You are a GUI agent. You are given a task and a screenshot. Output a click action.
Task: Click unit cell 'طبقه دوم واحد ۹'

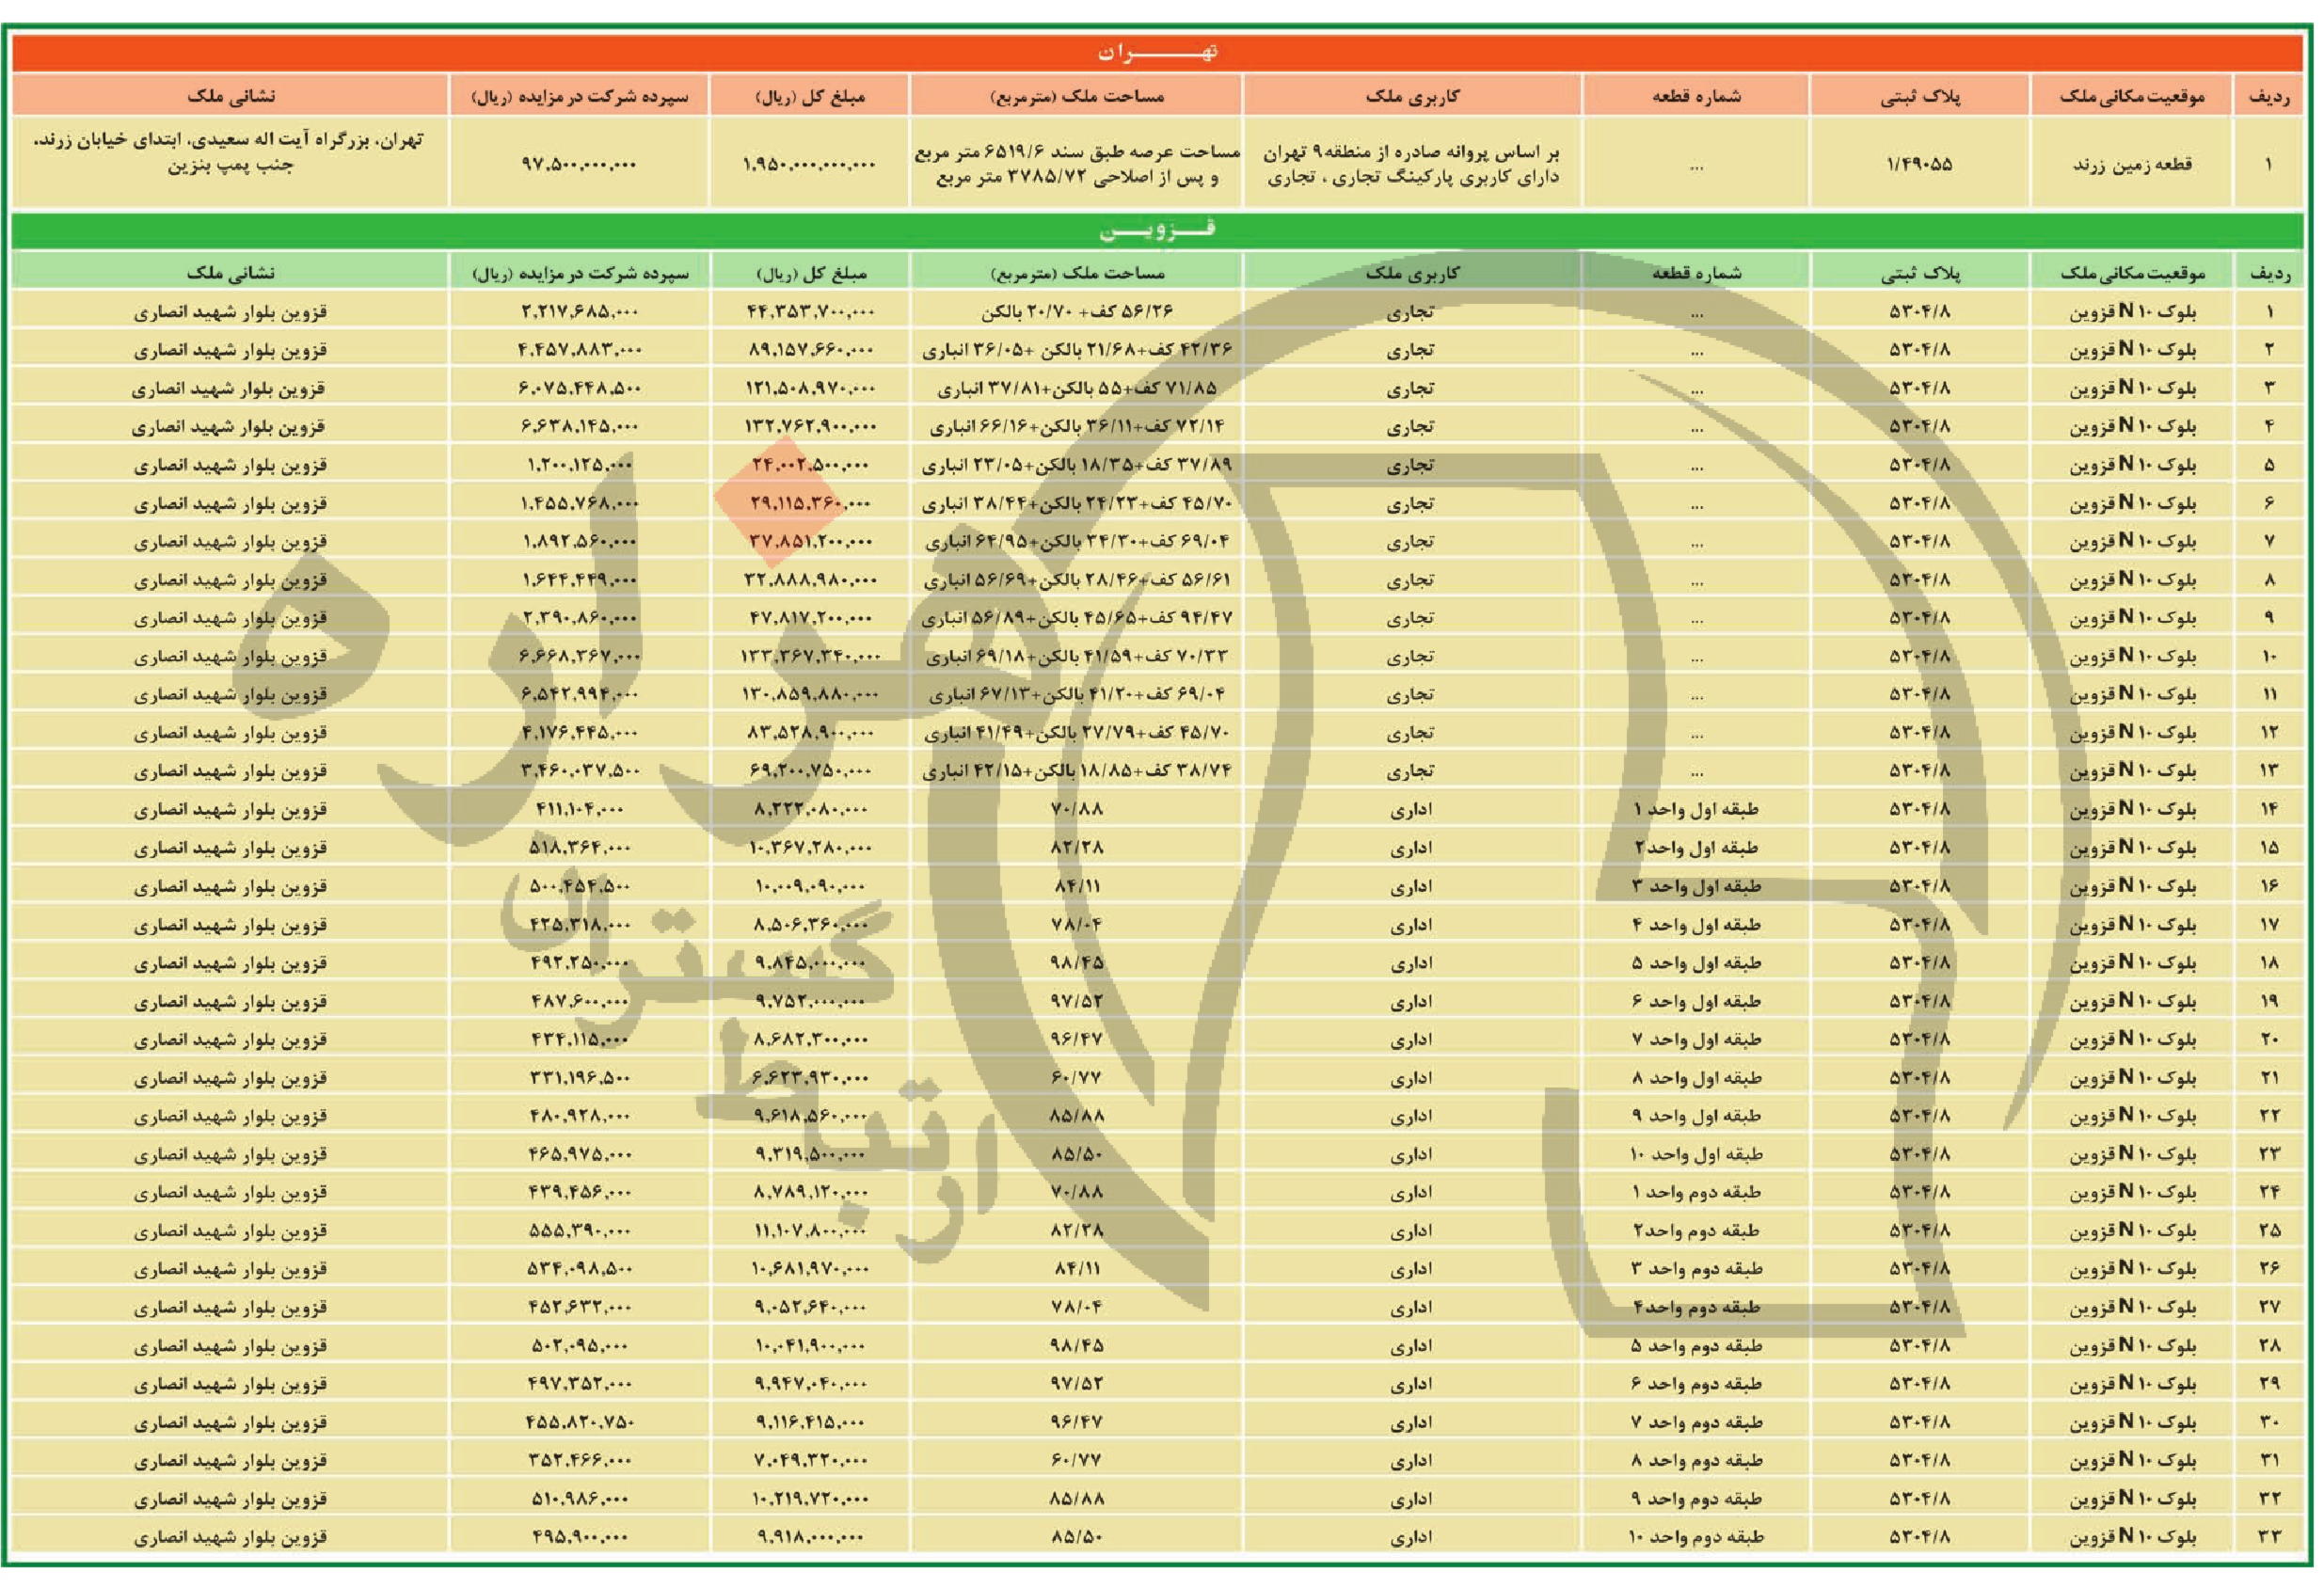1695,1498
